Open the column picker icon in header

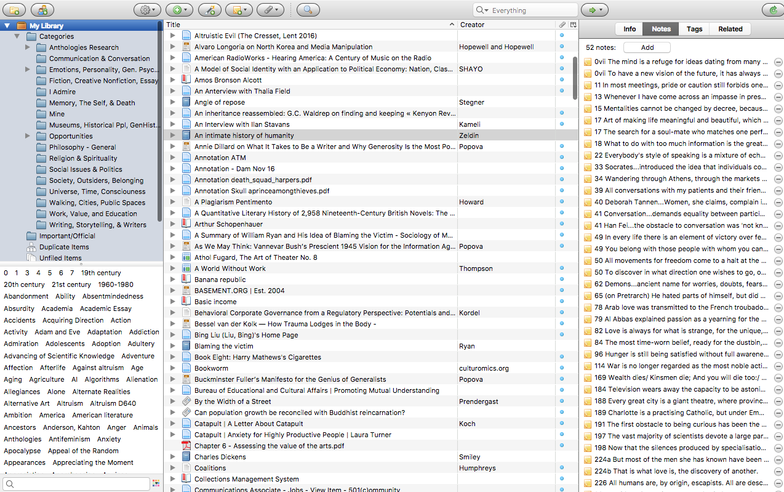tap(573, 25)
